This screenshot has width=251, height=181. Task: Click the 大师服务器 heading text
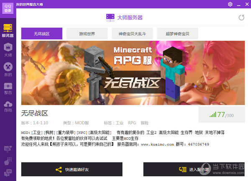130,18
